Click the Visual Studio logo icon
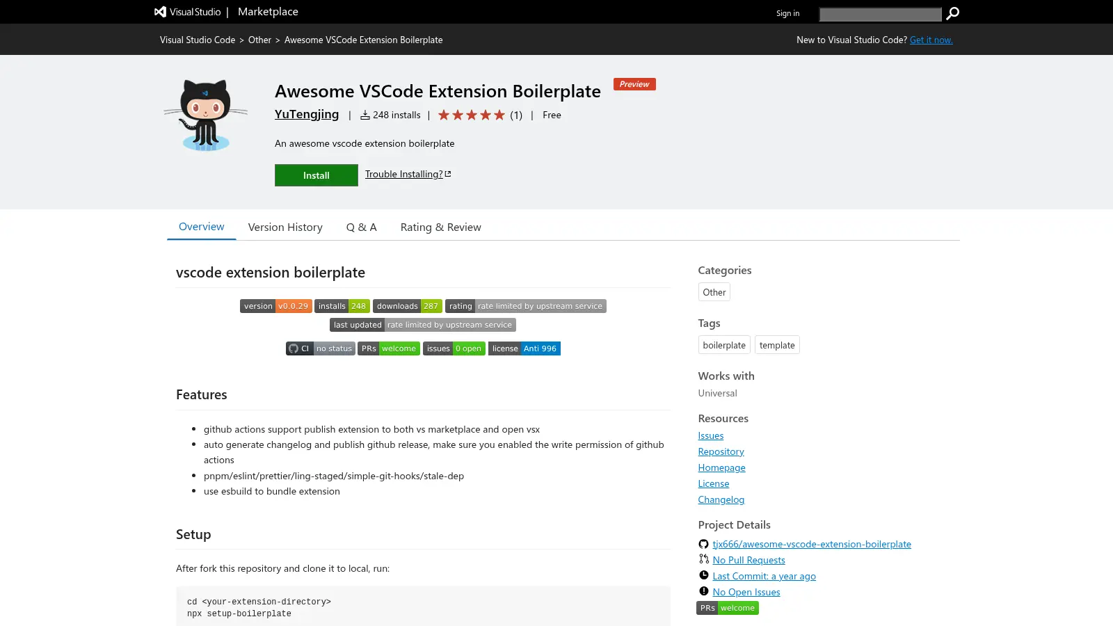 pos(160,12)
